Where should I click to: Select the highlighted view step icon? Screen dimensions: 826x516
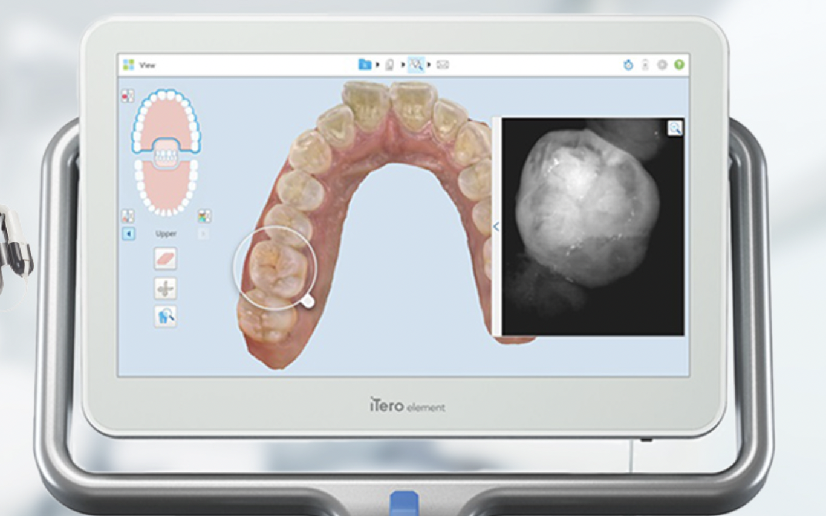[x=416, y=65]
